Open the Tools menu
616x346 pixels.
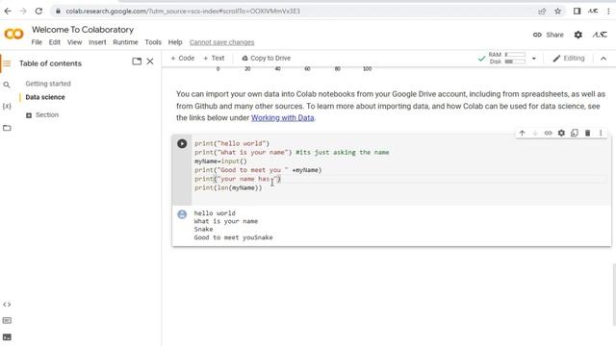click(153, 42)
